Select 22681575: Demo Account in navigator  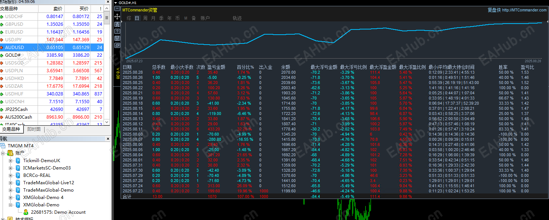click(x=58, y=212)
